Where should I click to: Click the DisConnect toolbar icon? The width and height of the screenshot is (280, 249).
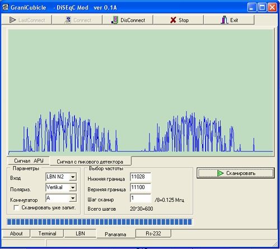tap(115, 20)
